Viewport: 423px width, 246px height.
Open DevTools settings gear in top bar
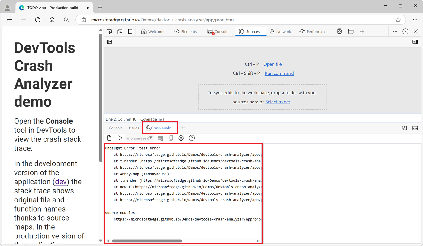coord(339,31)
